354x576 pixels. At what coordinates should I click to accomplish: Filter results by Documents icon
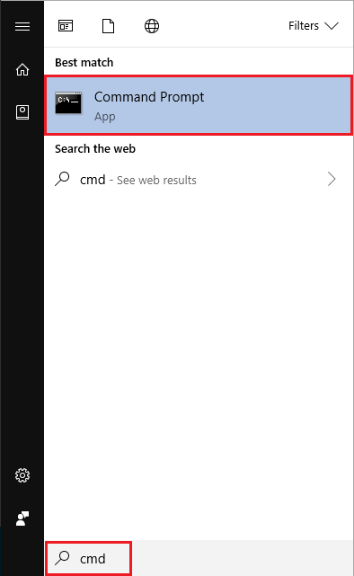pyautogui.click(x=108, y=26)
